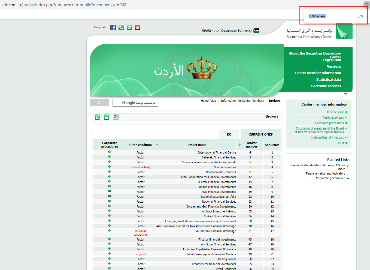Open the electronic services menu
Viewport: 370px width, 270px height.
(326, 86)
